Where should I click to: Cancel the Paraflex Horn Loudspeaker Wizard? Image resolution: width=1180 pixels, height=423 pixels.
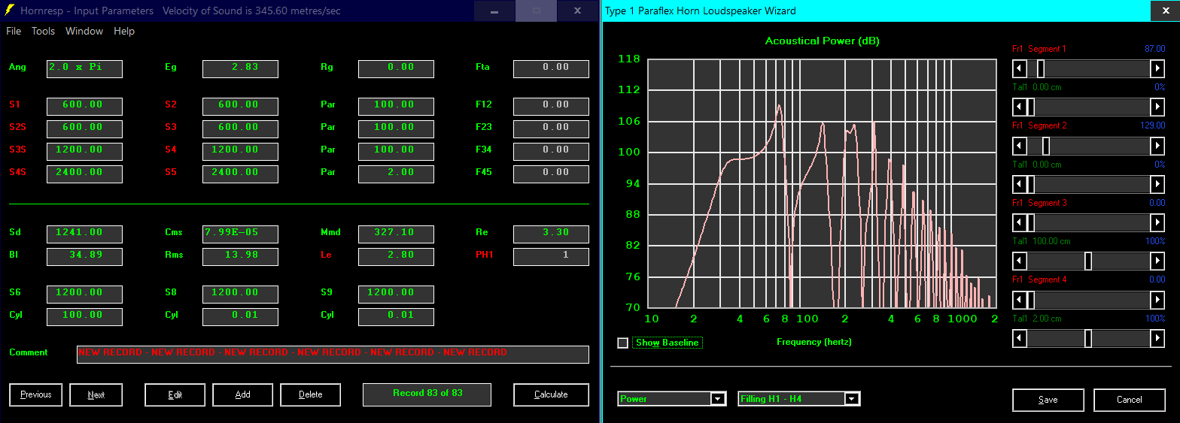(1129, 400)
